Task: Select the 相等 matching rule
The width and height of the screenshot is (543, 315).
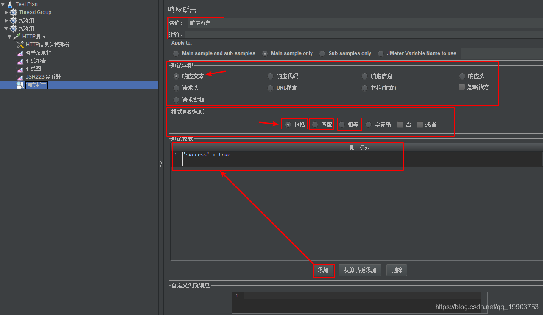Action: point(341,124)
